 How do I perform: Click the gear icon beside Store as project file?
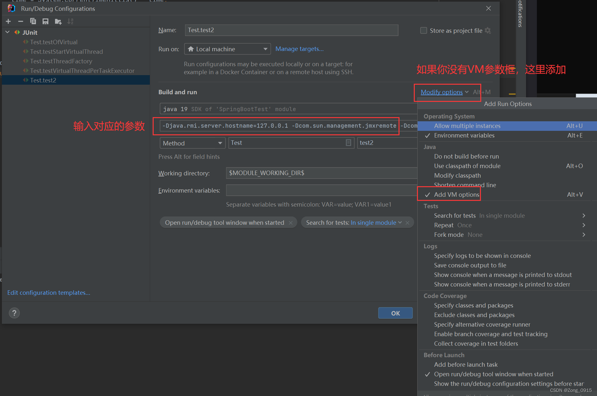[x=488, y=31]
